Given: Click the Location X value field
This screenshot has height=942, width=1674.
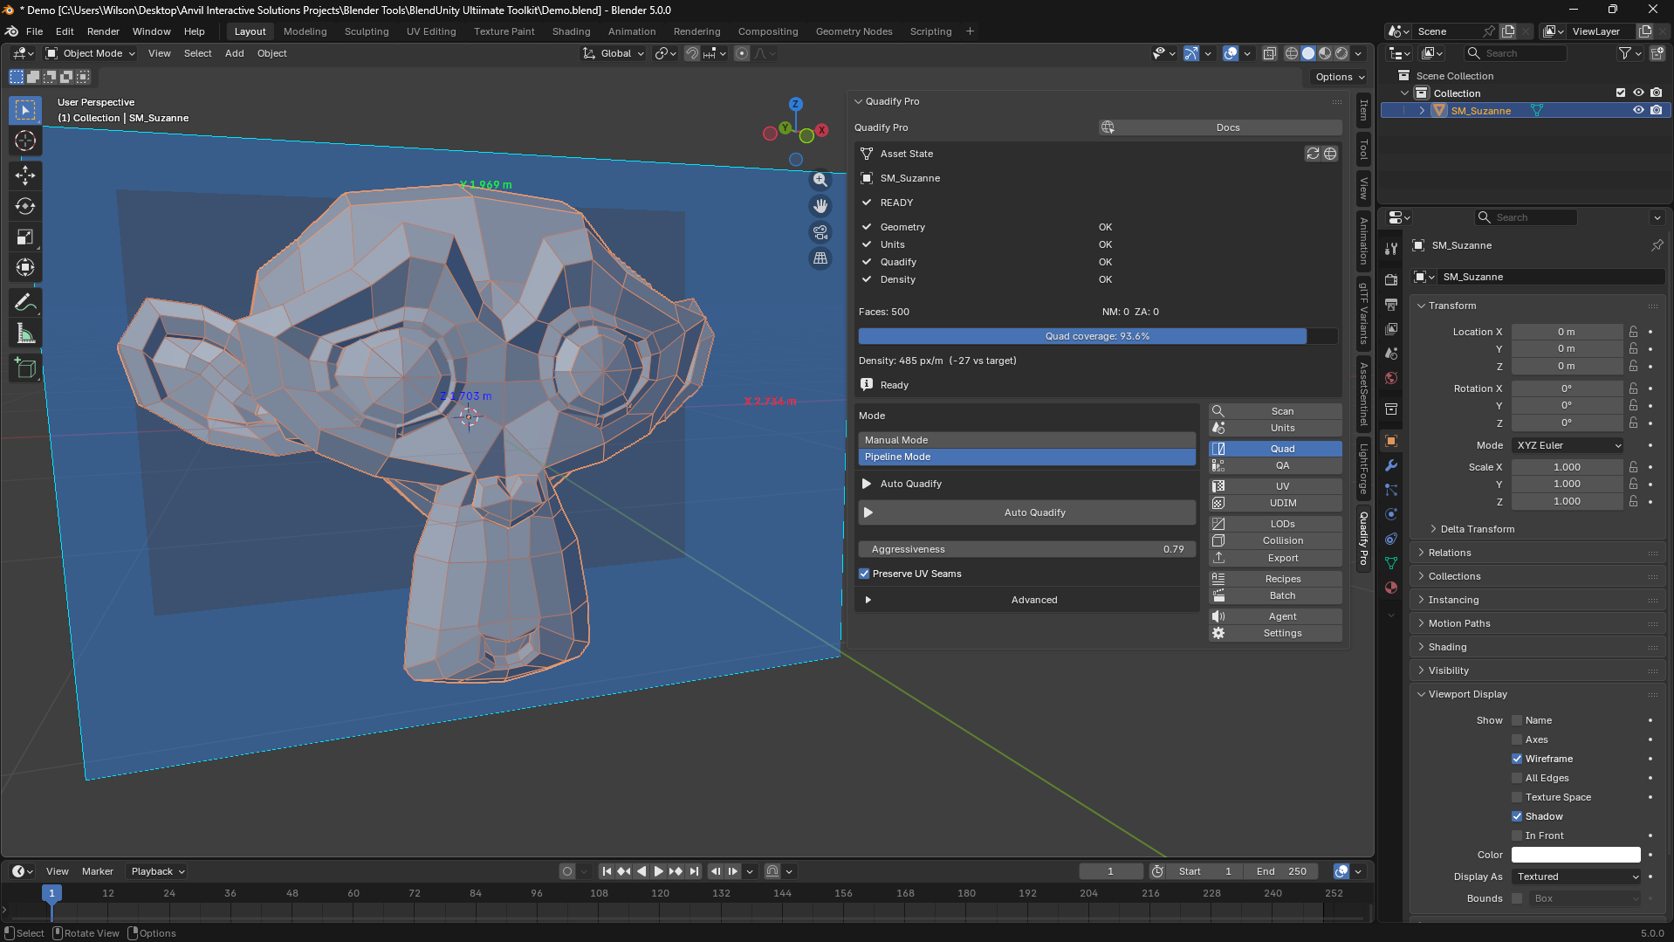Looking at the screenshot, I should click(x=1567, y=332).
